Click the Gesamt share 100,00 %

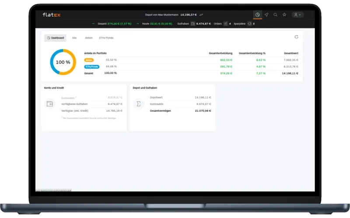111,73
